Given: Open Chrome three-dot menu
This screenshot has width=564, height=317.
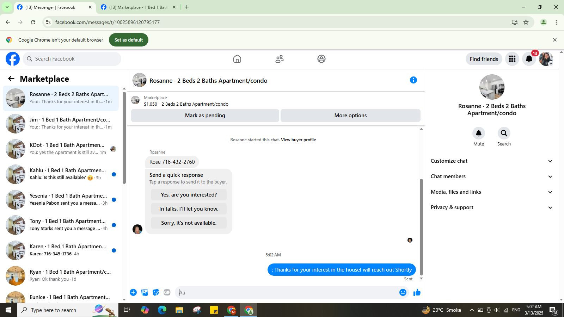Looking at the screenshot, I should 556,22.
